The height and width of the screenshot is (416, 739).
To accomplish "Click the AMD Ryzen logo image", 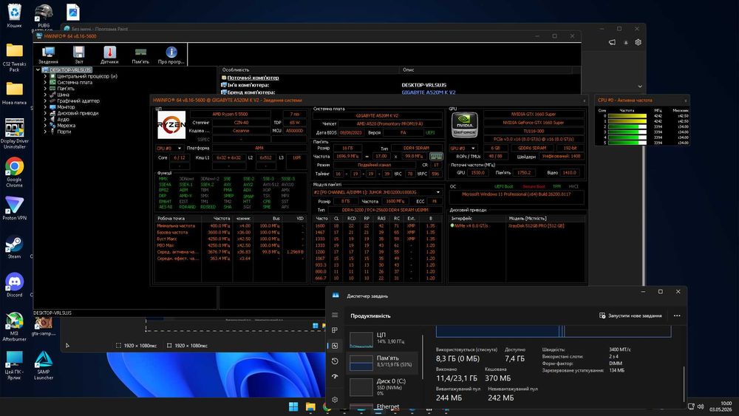I will (171, 125).
